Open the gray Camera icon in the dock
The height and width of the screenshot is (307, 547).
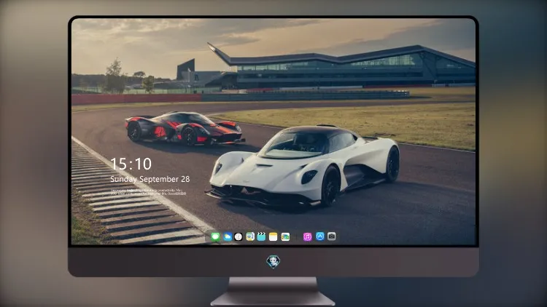332,236
